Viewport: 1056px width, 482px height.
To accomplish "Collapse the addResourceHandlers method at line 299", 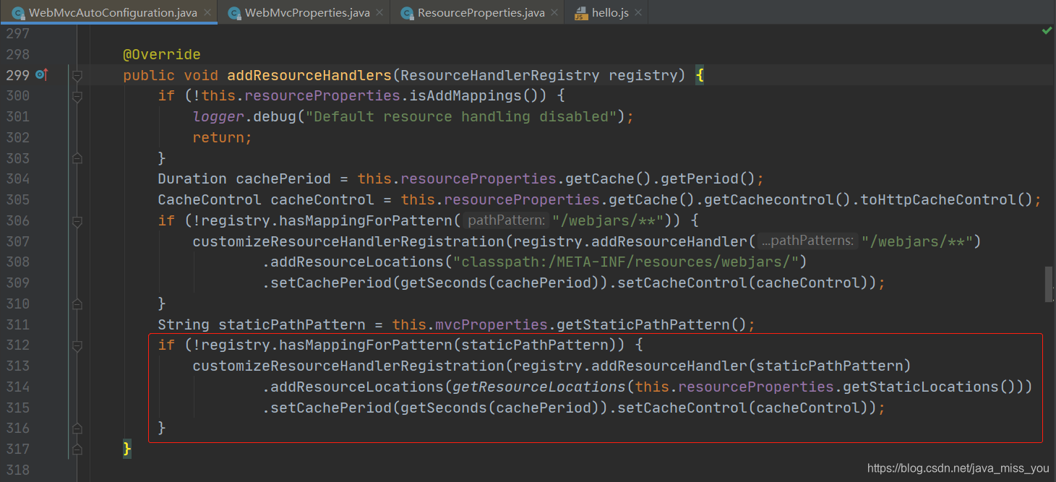I will point(77,75).
